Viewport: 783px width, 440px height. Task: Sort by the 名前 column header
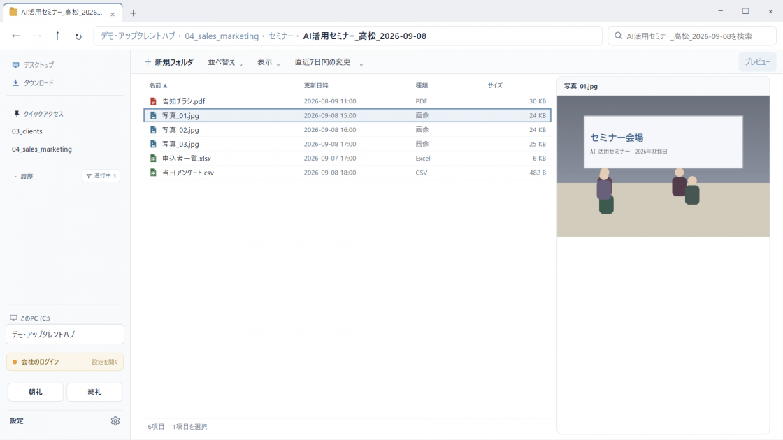[x=158, y=85]
